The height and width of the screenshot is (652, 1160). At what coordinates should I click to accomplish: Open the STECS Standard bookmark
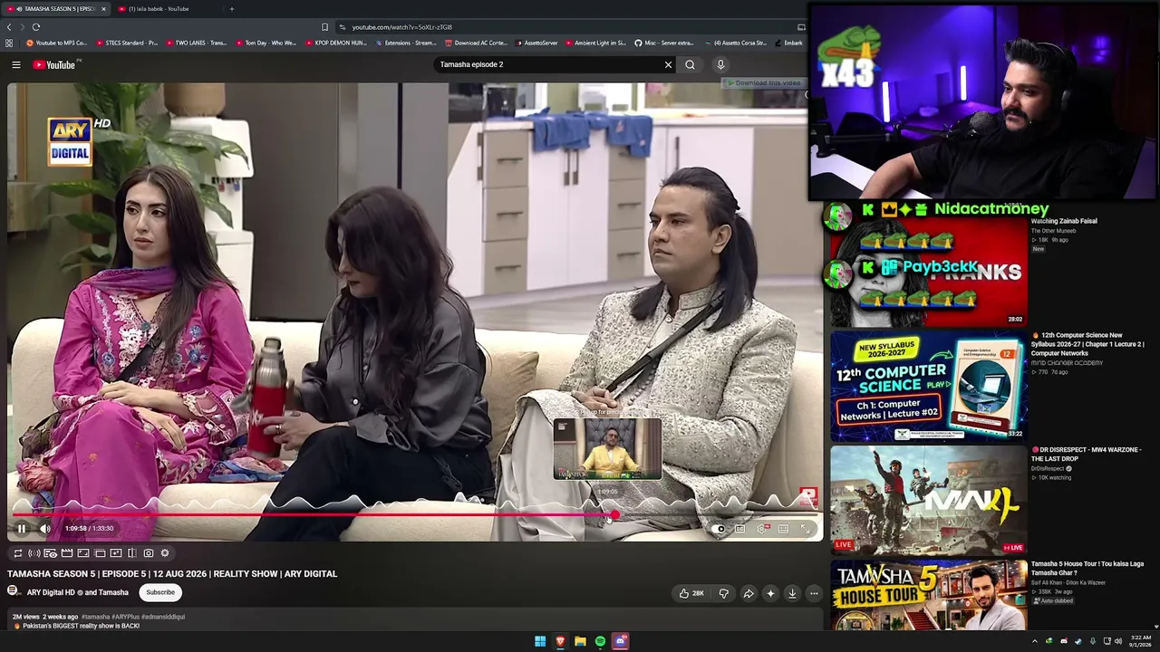click(127, 43)
